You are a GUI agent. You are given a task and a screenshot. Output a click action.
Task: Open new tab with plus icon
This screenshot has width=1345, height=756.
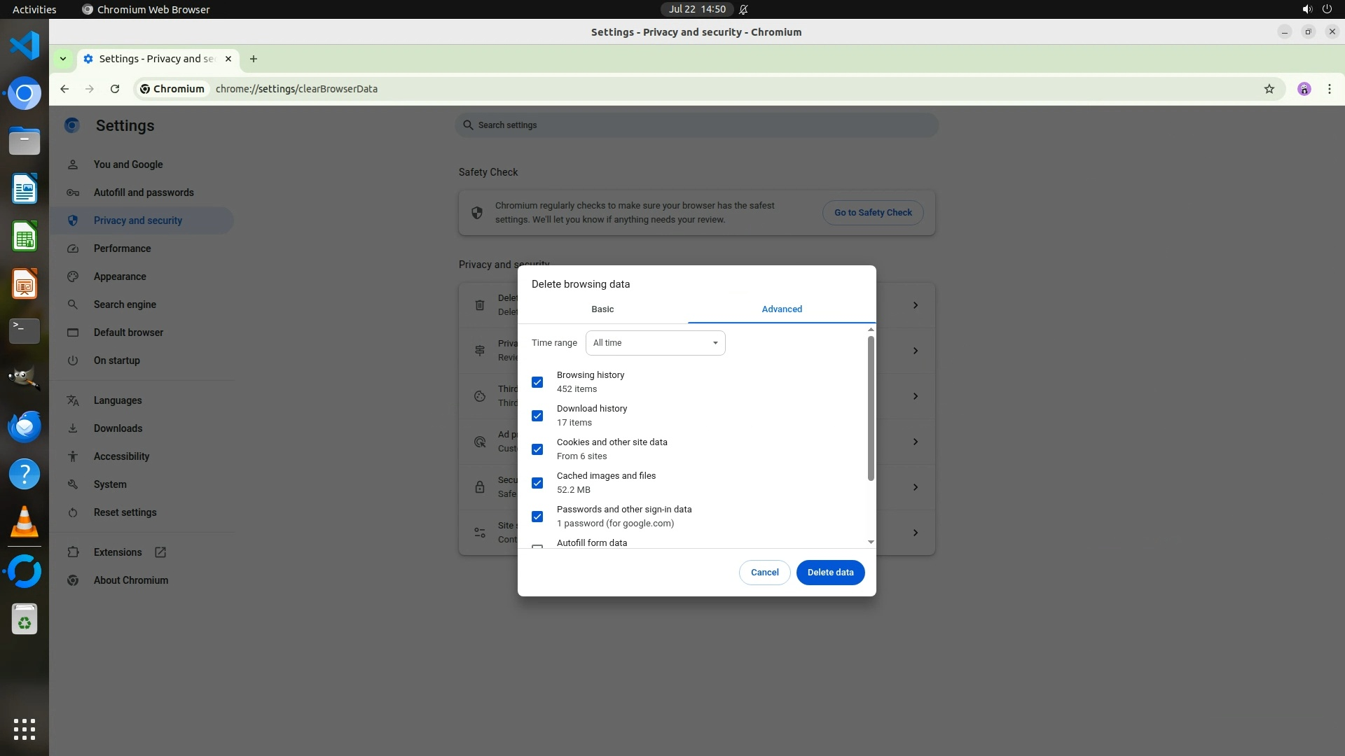coord(254,59)
